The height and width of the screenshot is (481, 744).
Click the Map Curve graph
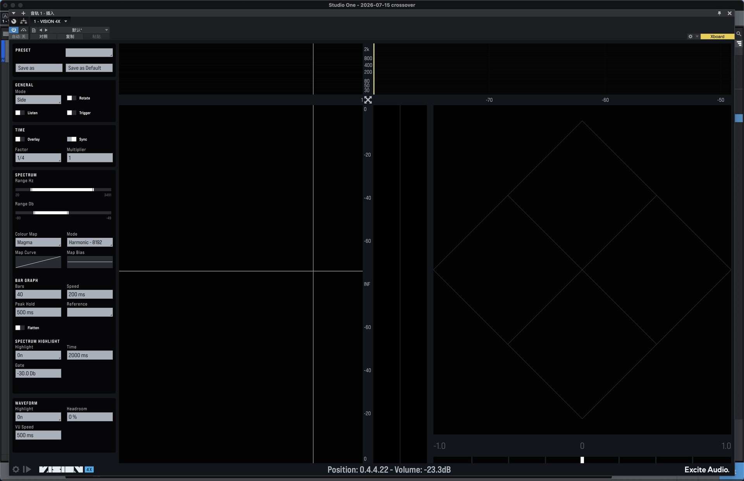point(38,262)
